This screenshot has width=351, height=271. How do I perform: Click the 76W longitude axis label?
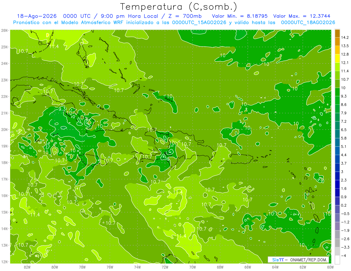pyautogui.click(x=110, y=267)
